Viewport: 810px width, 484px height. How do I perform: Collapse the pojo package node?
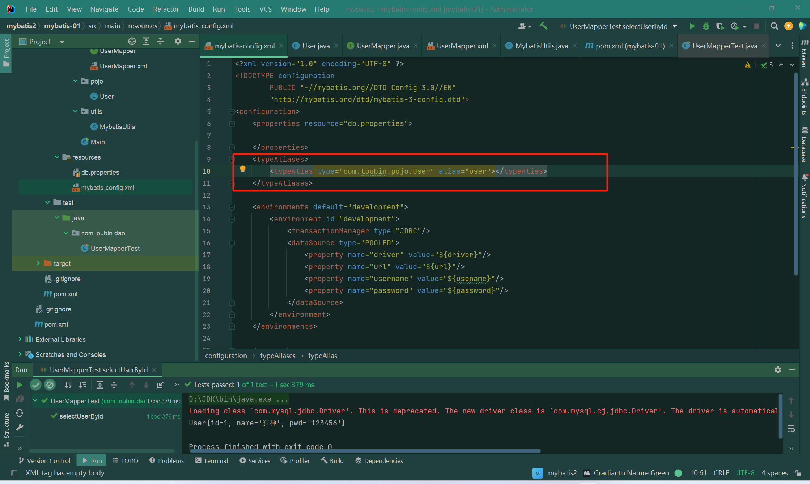pyautogui.click(x=75, y=81)
